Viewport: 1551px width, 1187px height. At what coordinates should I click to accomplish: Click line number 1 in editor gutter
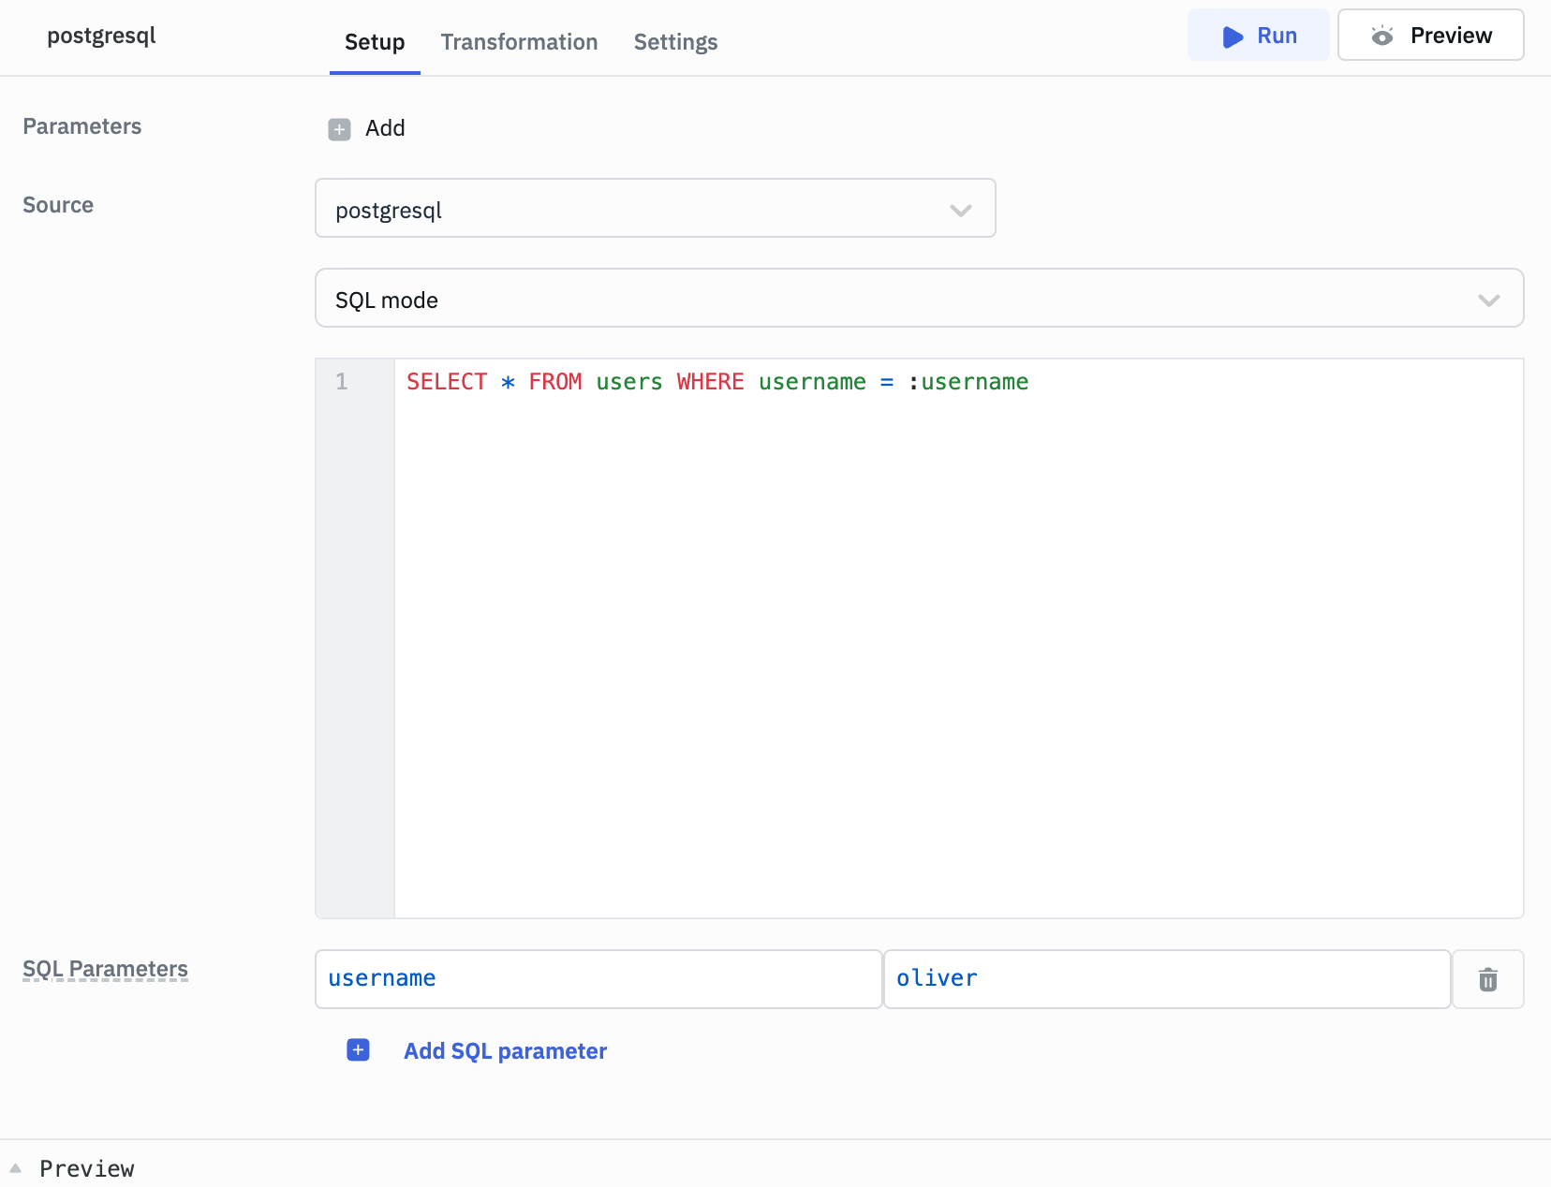(x=342, y=382)
